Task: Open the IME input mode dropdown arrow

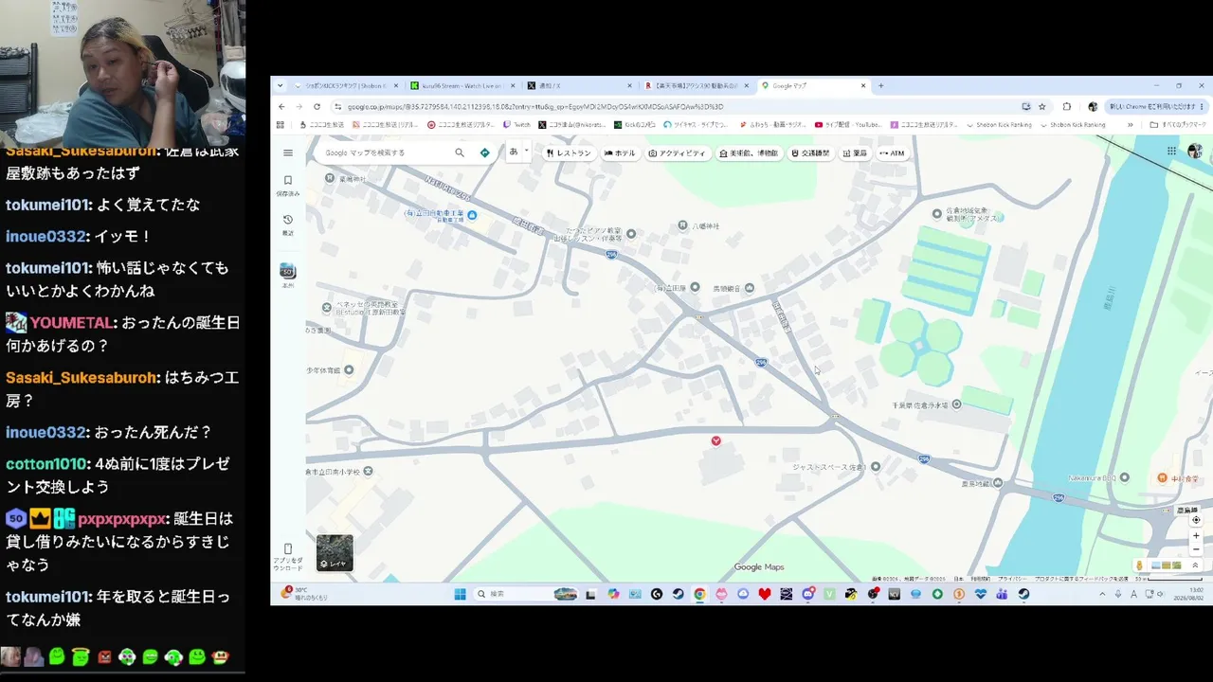Action: [x=526, y=151]
